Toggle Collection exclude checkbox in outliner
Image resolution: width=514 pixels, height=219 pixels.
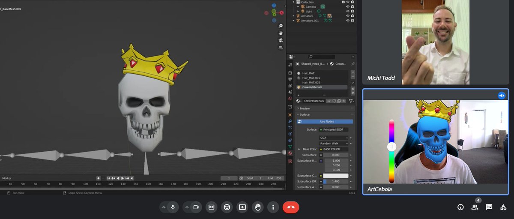coord(343,2)
